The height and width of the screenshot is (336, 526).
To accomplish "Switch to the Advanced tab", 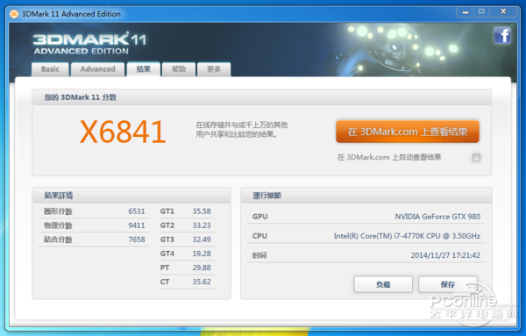I will coord(97,69).
